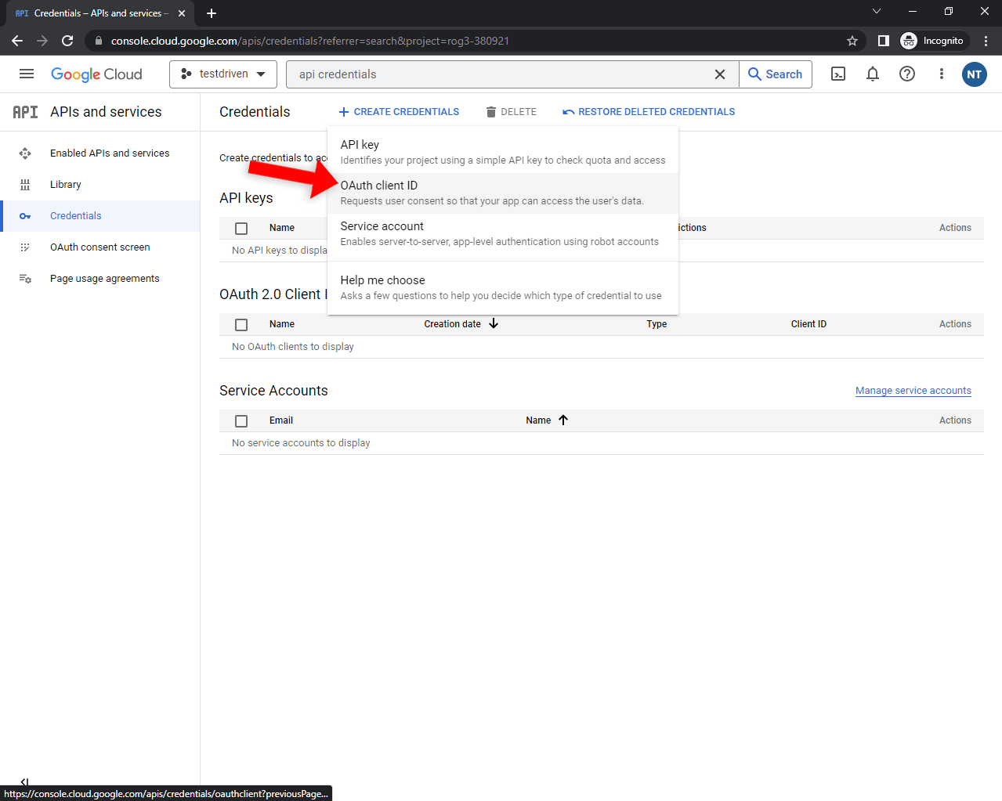The image size is (1002, 801).
Task: Open the tab search chevron
Action: click(877, 11)
